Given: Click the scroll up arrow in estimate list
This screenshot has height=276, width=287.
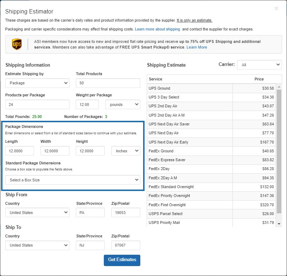Looking at the screenshot, I should 279,87.
